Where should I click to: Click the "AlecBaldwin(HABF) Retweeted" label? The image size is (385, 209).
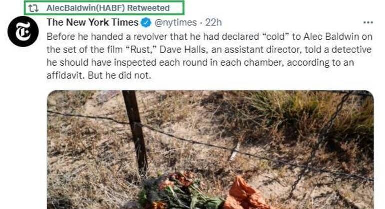[108, 8]
